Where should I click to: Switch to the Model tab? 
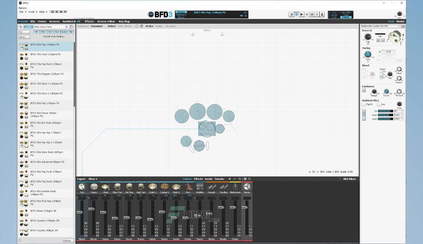[400, 22]
